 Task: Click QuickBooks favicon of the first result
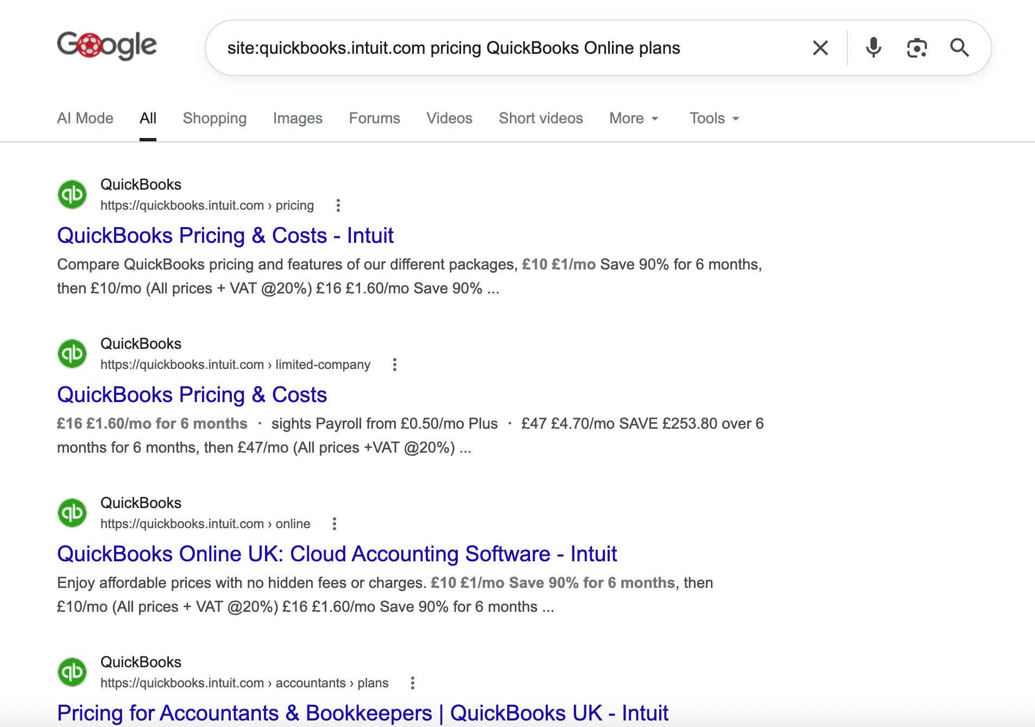tap(72, 195)
